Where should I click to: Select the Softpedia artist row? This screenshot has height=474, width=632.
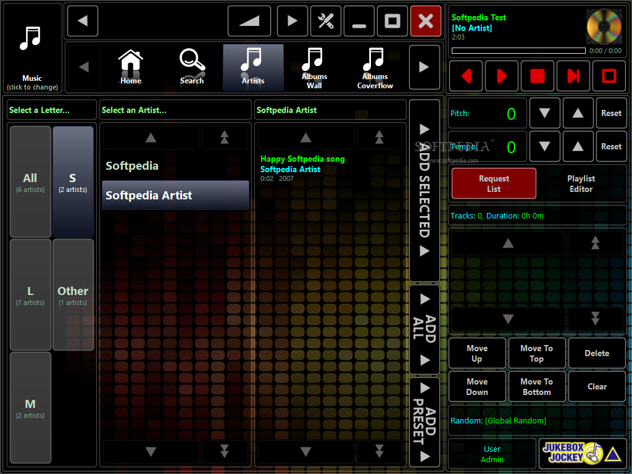click(175, 165)
